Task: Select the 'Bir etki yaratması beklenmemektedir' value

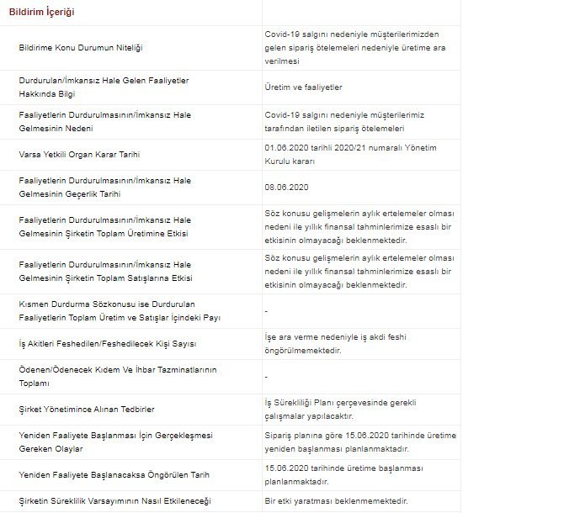Action: point(335,501)
